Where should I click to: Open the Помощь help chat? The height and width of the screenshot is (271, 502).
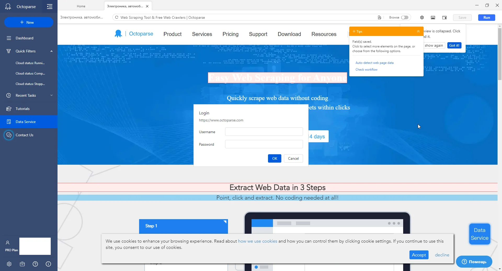click(x=474, y=262)
